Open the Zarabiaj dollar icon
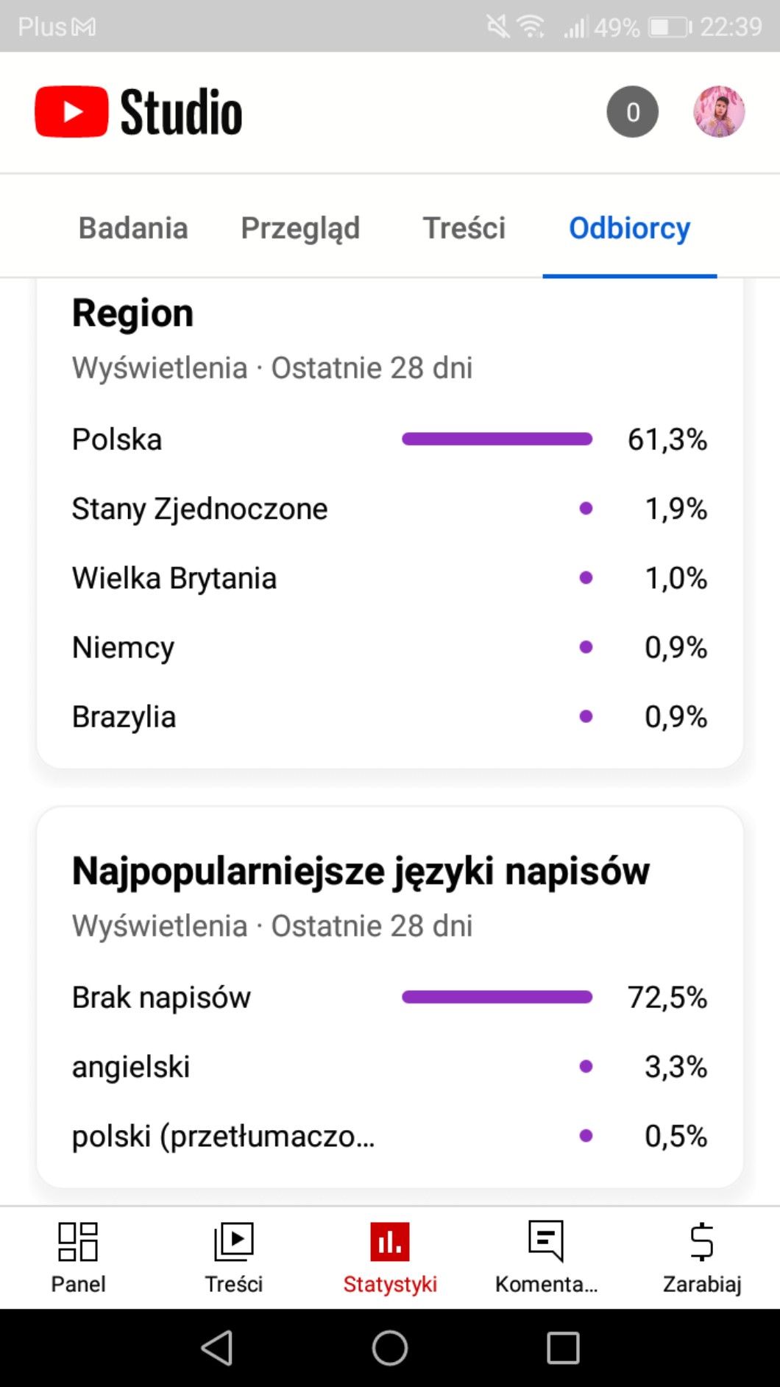 (701, 1242)
